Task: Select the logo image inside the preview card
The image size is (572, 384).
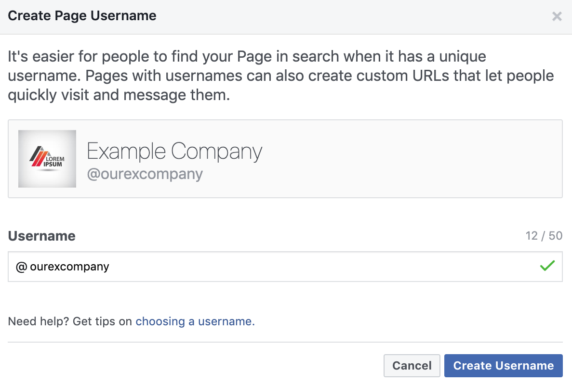Action: click(47, 158)
